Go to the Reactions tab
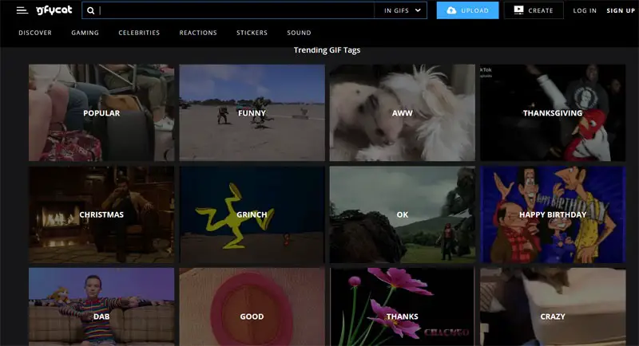 198,33
